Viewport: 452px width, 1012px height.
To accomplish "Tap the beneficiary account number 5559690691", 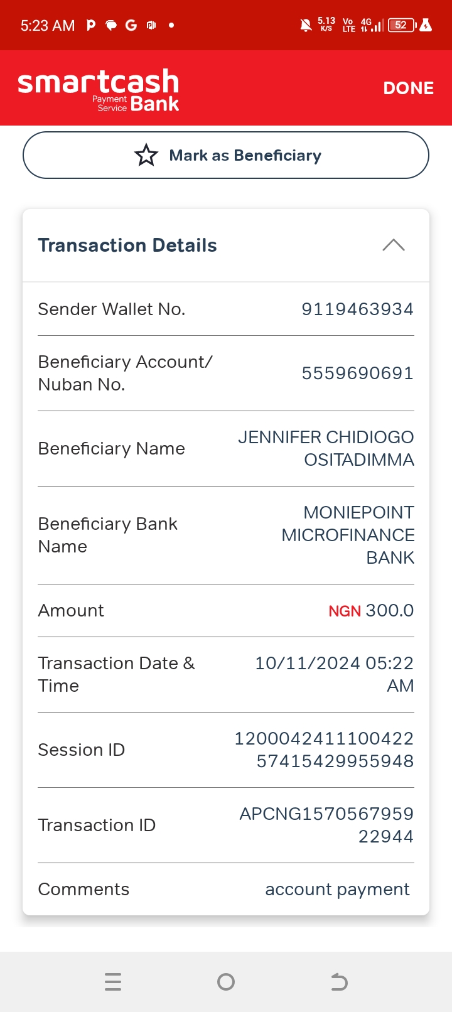I will 357,374.
